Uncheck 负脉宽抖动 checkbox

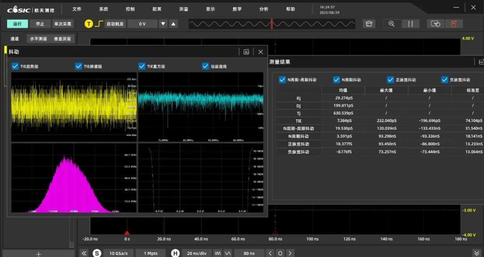pyautogui.click(x=445, y=80)
